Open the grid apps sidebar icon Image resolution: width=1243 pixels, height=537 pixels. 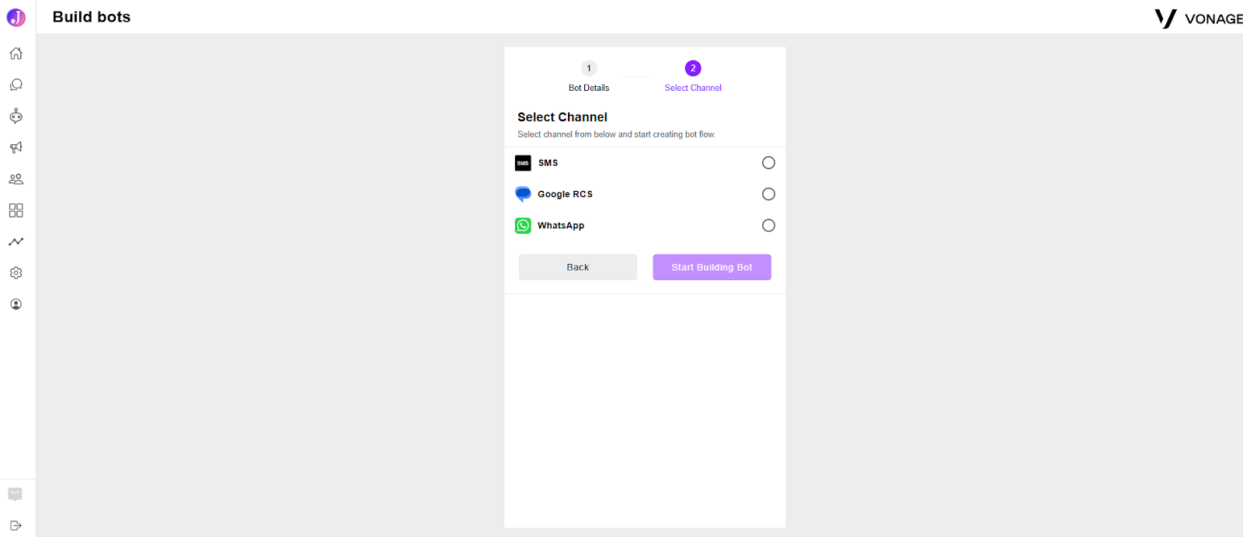pos(16,210)
